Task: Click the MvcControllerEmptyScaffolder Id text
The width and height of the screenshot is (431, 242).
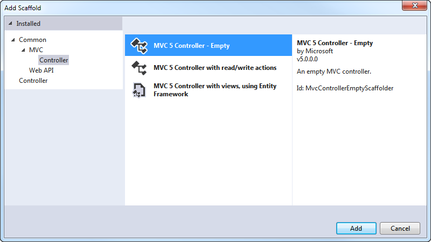Action: 345,88
